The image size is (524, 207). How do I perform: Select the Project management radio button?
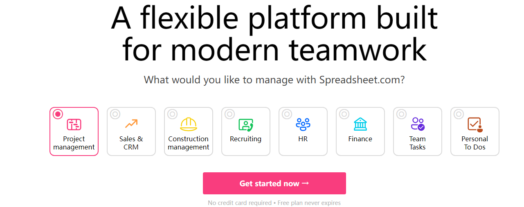pyautogui.click(x=58, y=114)
